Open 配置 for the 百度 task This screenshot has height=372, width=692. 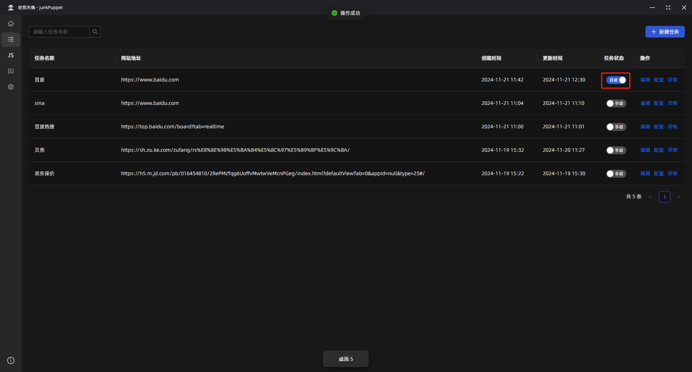659,80
